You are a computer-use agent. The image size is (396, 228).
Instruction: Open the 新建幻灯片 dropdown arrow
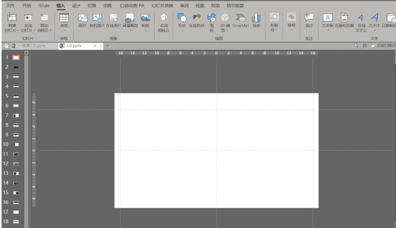pyautogui.click(x=18, y=30)
